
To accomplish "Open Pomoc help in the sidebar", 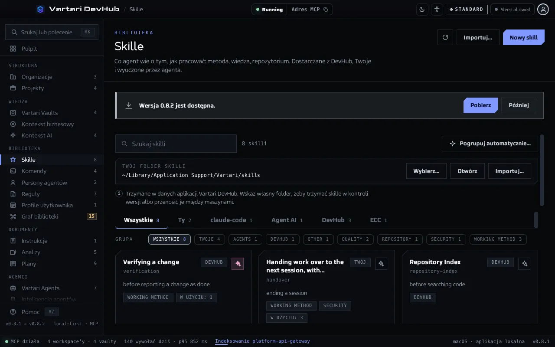I will click(x=30, y=312).
